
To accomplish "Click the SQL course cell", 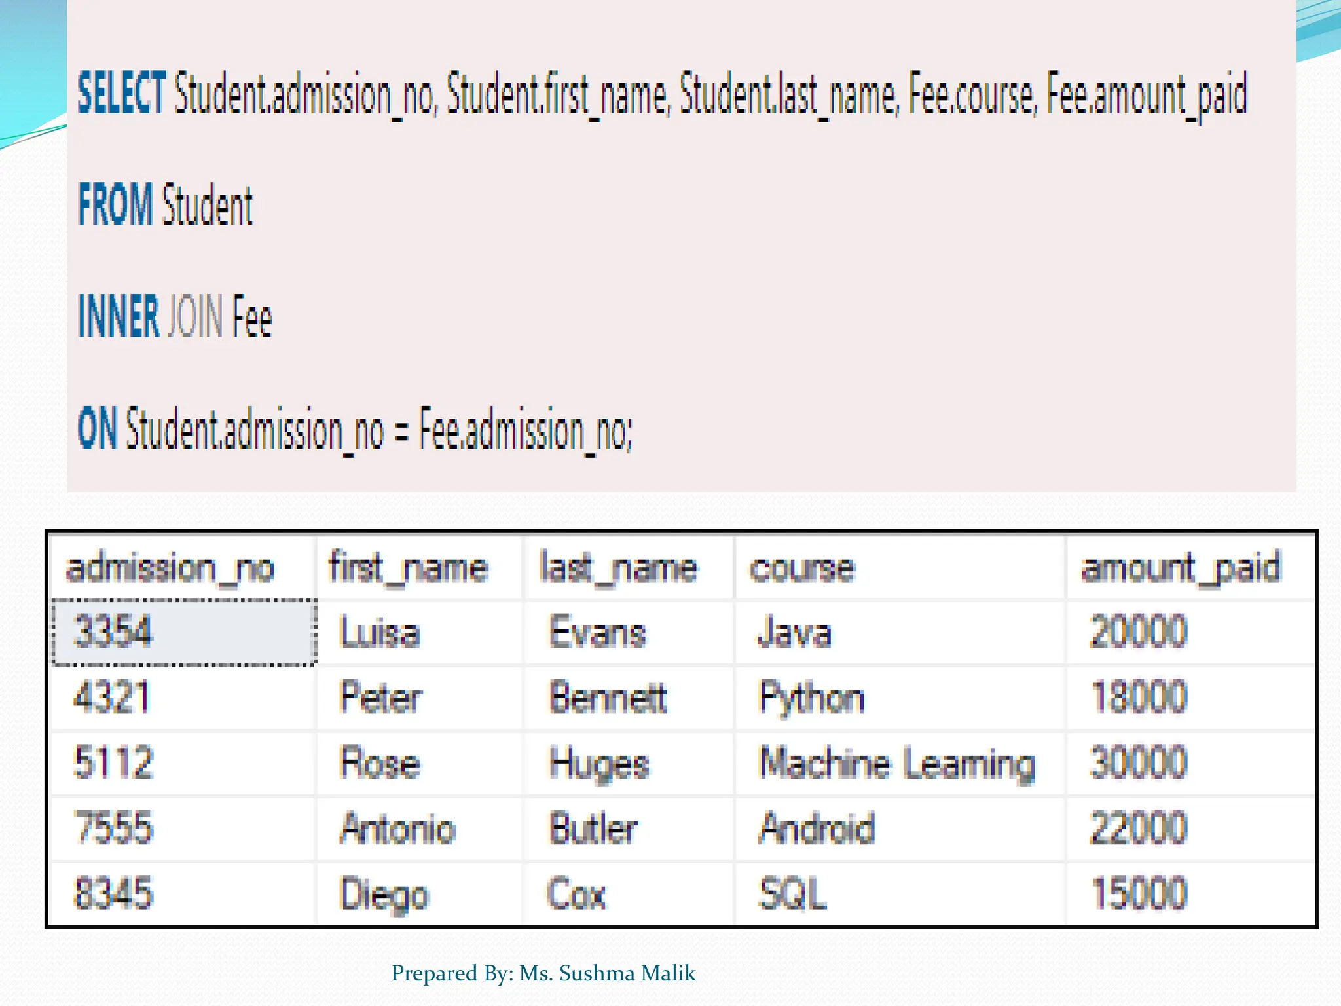I will point(792,894).
